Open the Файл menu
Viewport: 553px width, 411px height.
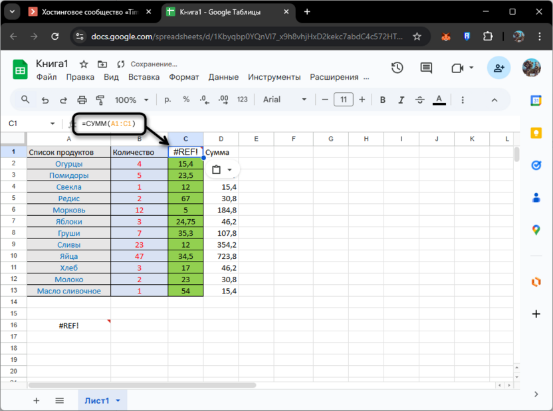click(47, 77)
